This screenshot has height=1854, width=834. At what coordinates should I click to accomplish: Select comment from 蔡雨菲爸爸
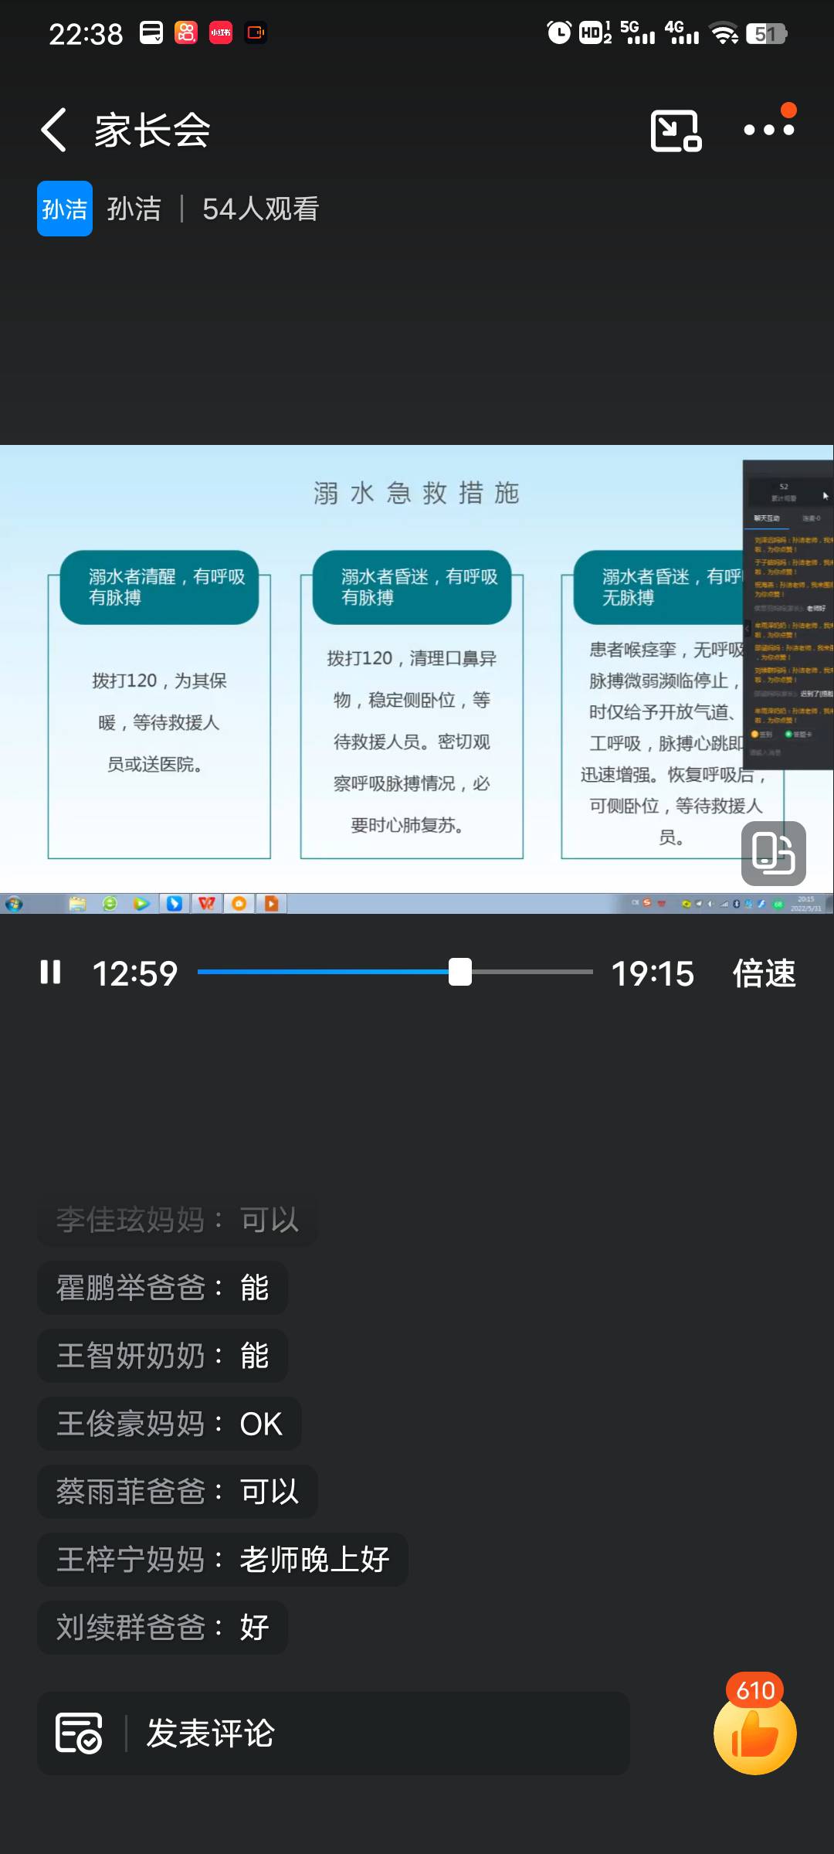click(x=178, y=1492)
